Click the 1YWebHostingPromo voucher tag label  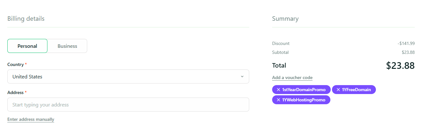point(304,100)
